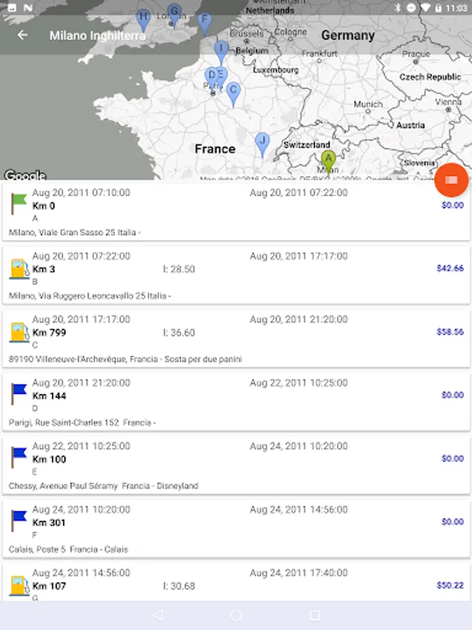Select green map pin A at Milan
The height and width of the screenshot is (630, 472).
(x=329, y=162)
